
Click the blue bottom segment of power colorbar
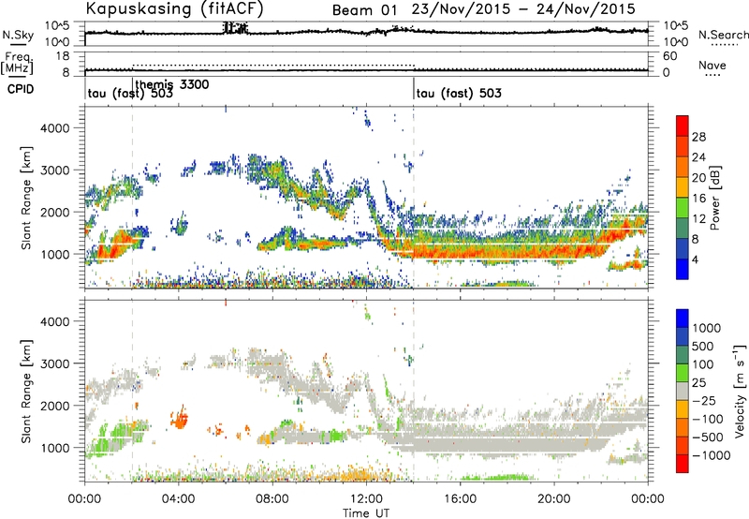point(683,269)
